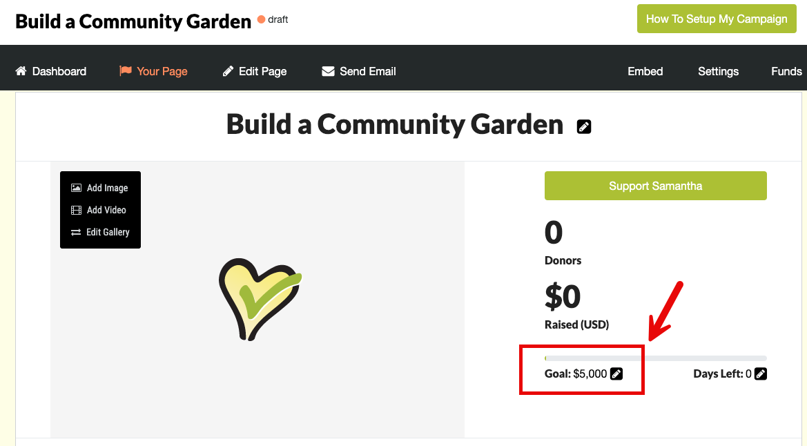Click the pencil icon next to Days Left
Screen dimensions: 807x446
[760, 374]
